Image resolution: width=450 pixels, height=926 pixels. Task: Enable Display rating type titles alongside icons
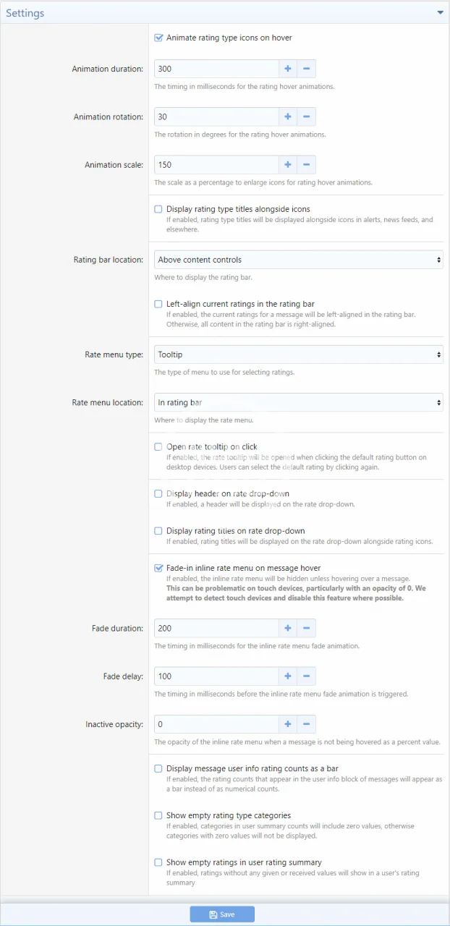point(158,209)
